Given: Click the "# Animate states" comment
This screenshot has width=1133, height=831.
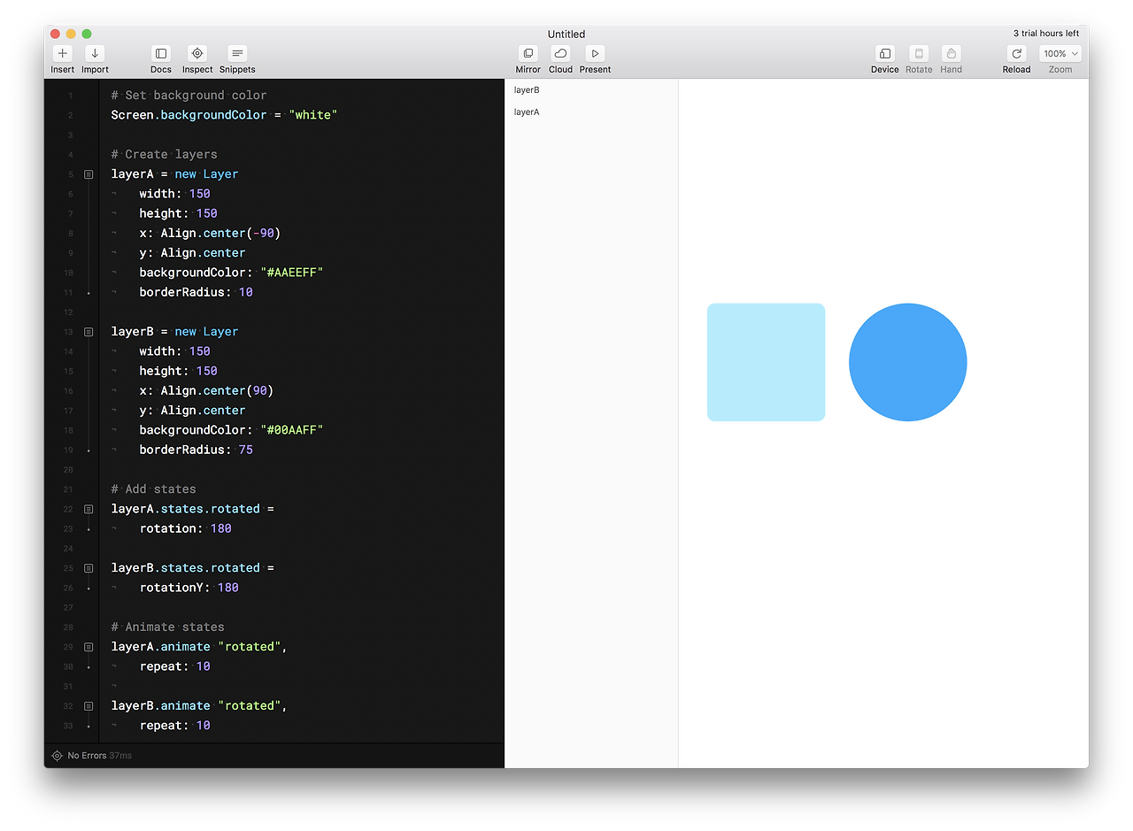Looking at the screenshot, I should coord(167,627).
